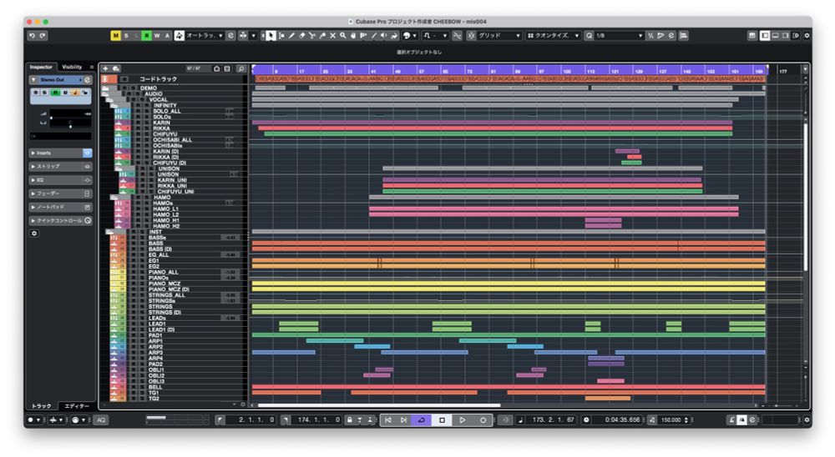Select the Split scissors tool
The image size is (835, 457).
coord(312,36)
